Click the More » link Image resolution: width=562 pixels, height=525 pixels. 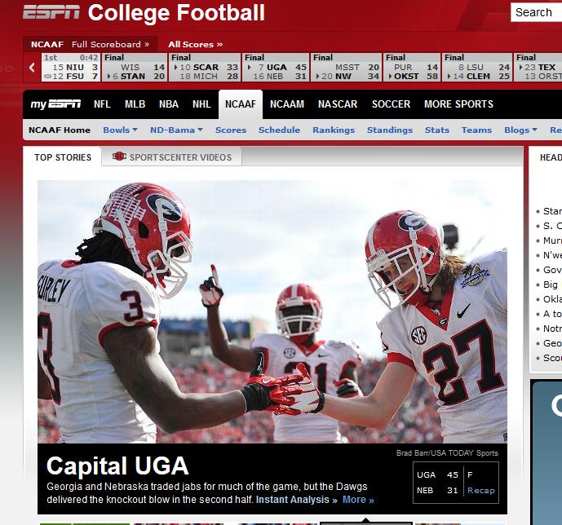(358, 500)
